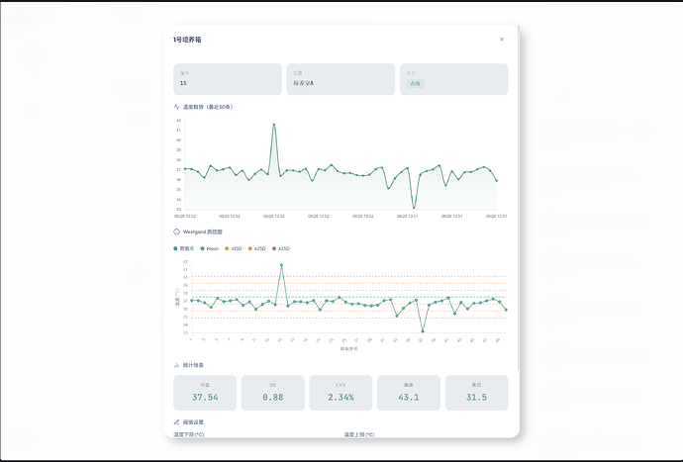The image size is (683, 462).
Task: Select the ID value 15
Action: [x=183, y=83]
